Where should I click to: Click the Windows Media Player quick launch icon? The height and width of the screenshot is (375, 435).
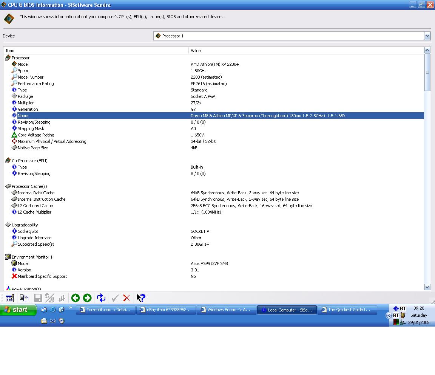[x=62, y=321]
